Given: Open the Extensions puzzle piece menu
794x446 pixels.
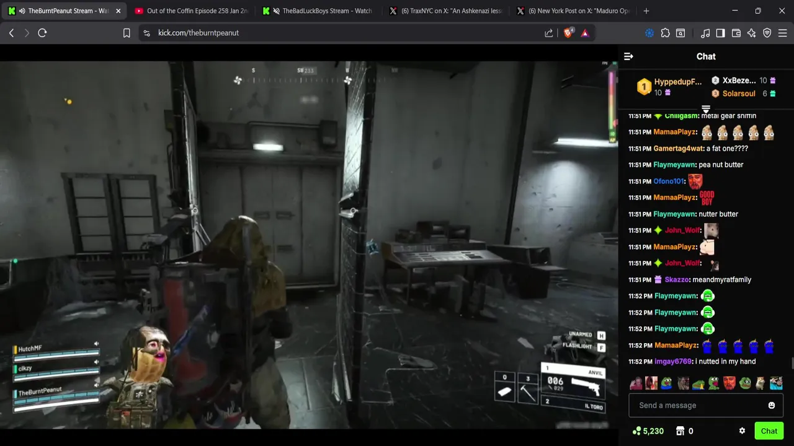Looking at the screenshot, I should 665,33.
